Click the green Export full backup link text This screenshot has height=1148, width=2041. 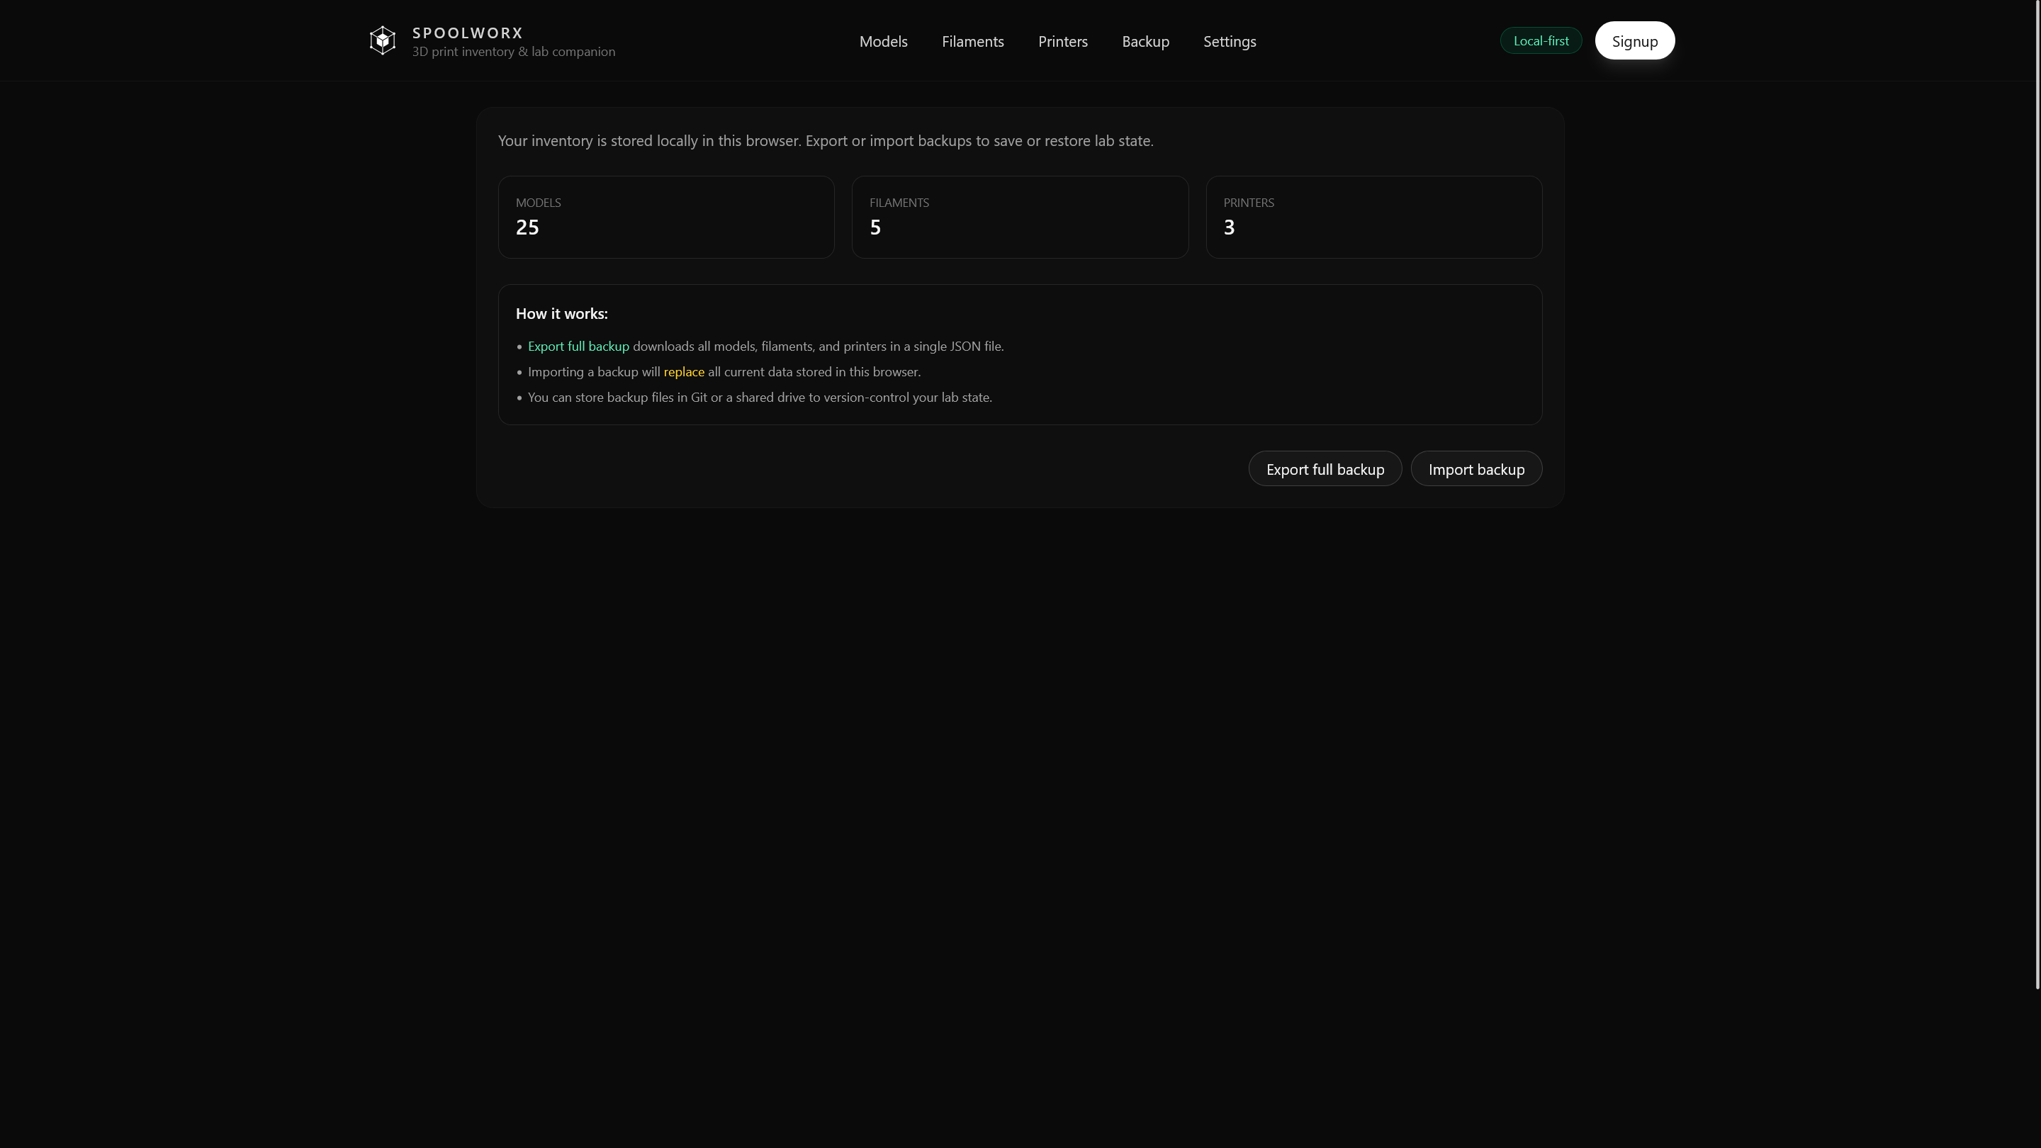[578, 347]
